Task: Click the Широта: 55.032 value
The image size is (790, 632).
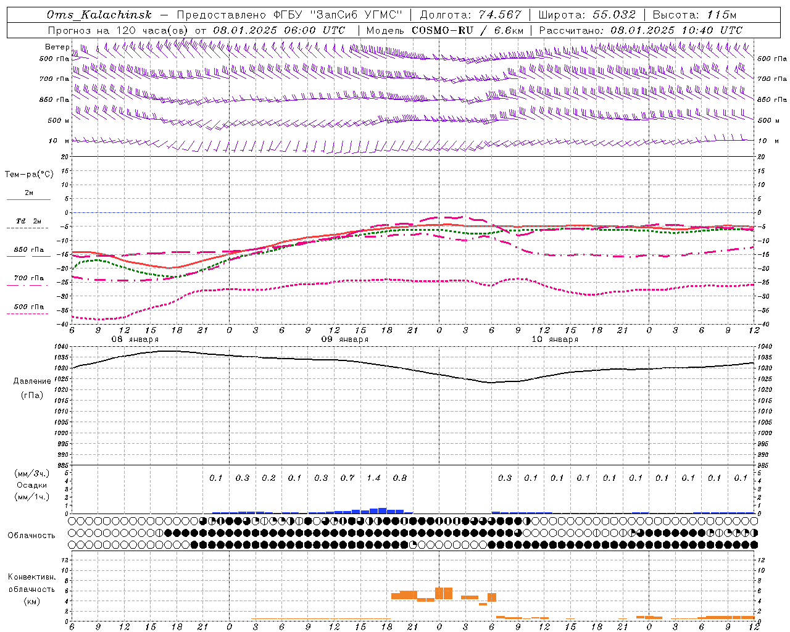Action: pos(587,15)
